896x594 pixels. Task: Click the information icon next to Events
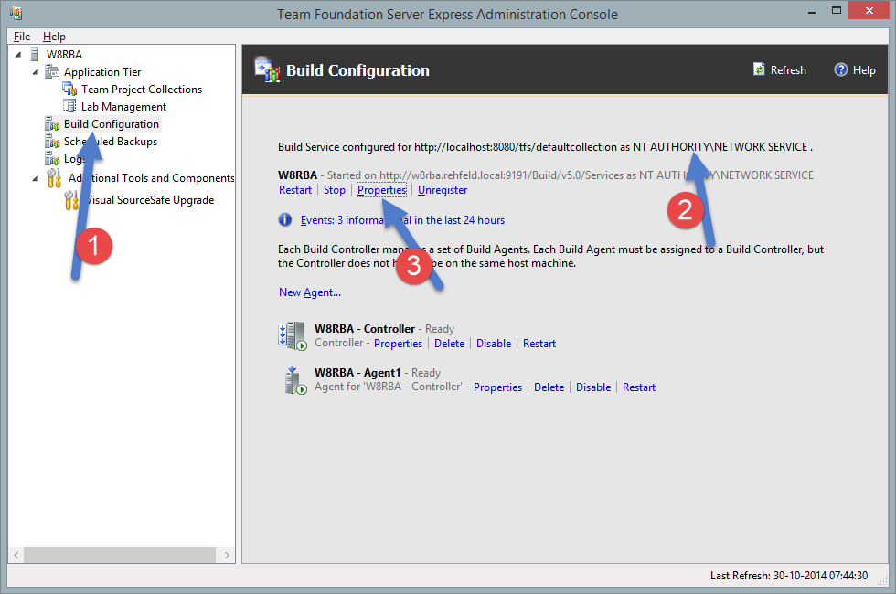click(284, 219)
